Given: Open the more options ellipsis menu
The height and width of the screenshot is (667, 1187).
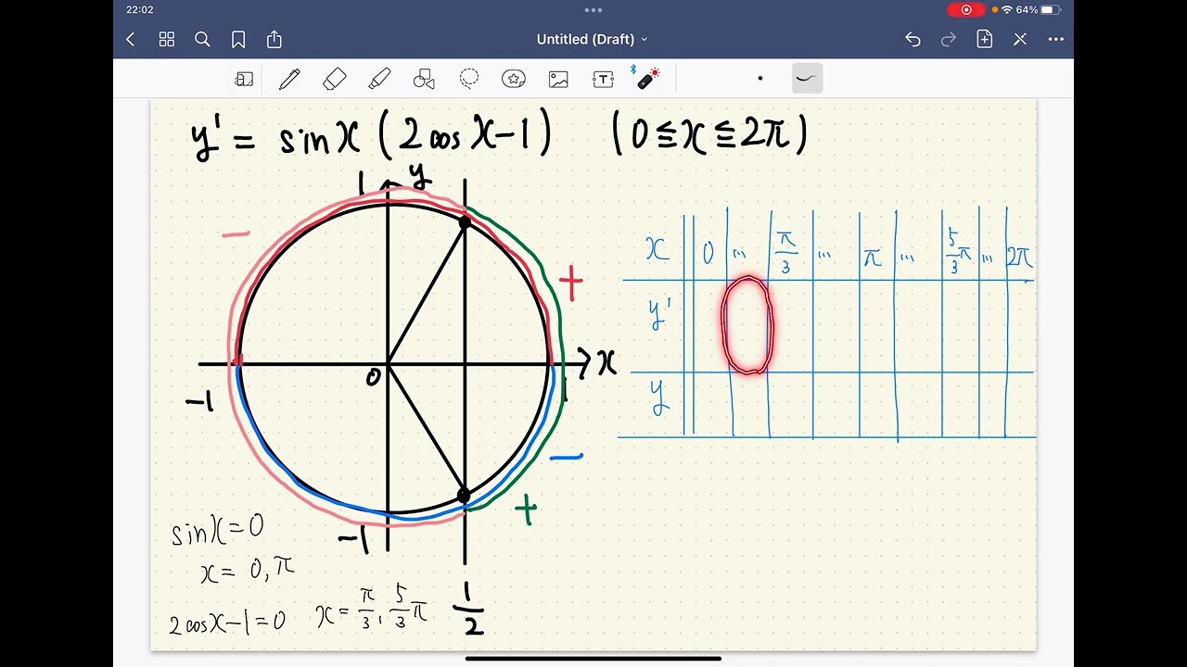Looking at the screenshot, I should coord(1055,40).
